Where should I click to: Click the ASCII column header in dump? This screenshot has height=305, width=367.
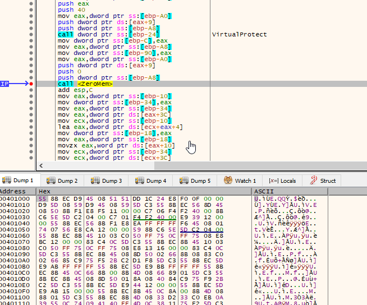tap(290, 191)
